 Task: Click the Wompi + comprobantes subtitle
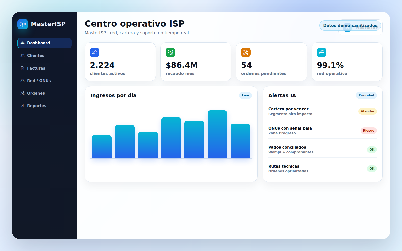pos(291,152)
